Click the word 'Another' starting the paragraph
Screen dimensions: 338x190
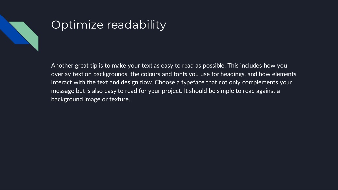[x=62, y=66]
